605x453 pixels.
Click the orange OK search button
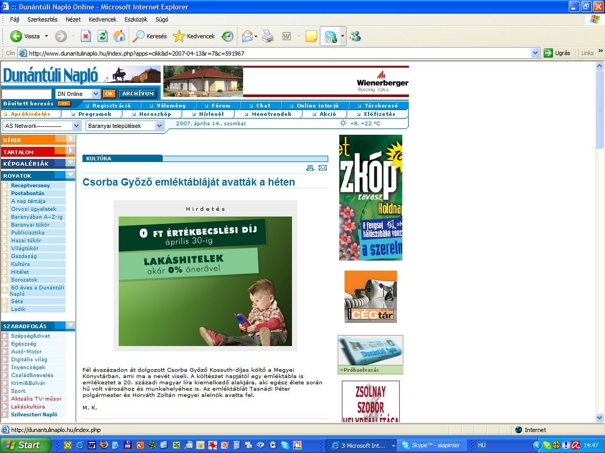coord(109,94)
